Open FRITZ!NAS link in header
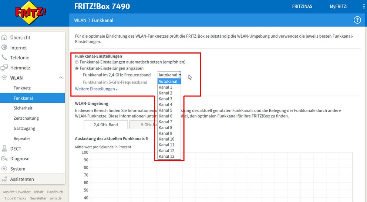367x202 pixels. [302, 7]
